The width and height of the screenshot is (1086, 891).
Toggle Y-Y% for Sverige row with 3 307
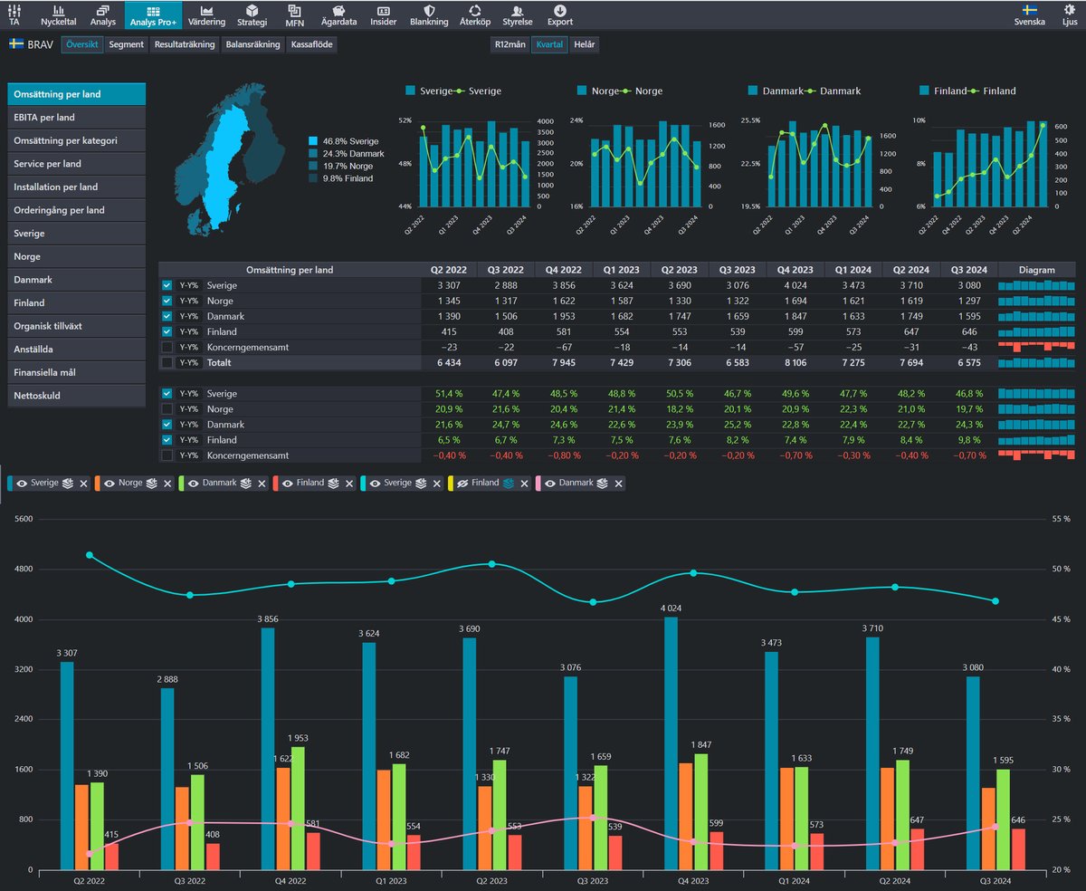tap(188, 285)
